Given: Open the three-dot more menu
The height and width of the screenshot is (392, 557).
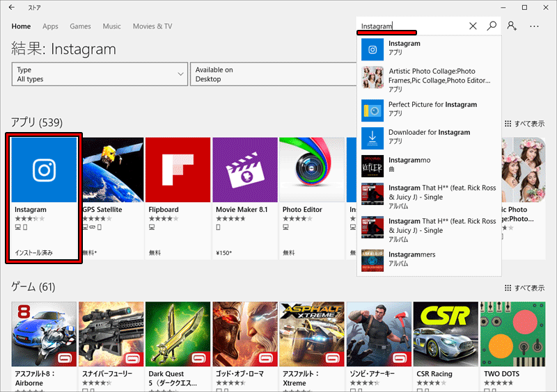Looking at the screenshot, I should (534, 26).
